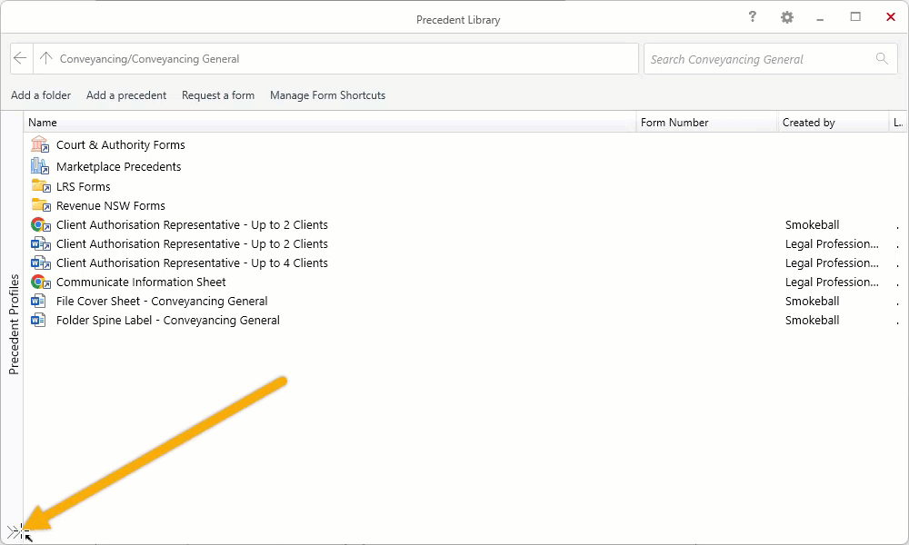The width and height of the screenshot is (909, 545).
Task: Go up one folder level arrow
Action: pos(45,58)
